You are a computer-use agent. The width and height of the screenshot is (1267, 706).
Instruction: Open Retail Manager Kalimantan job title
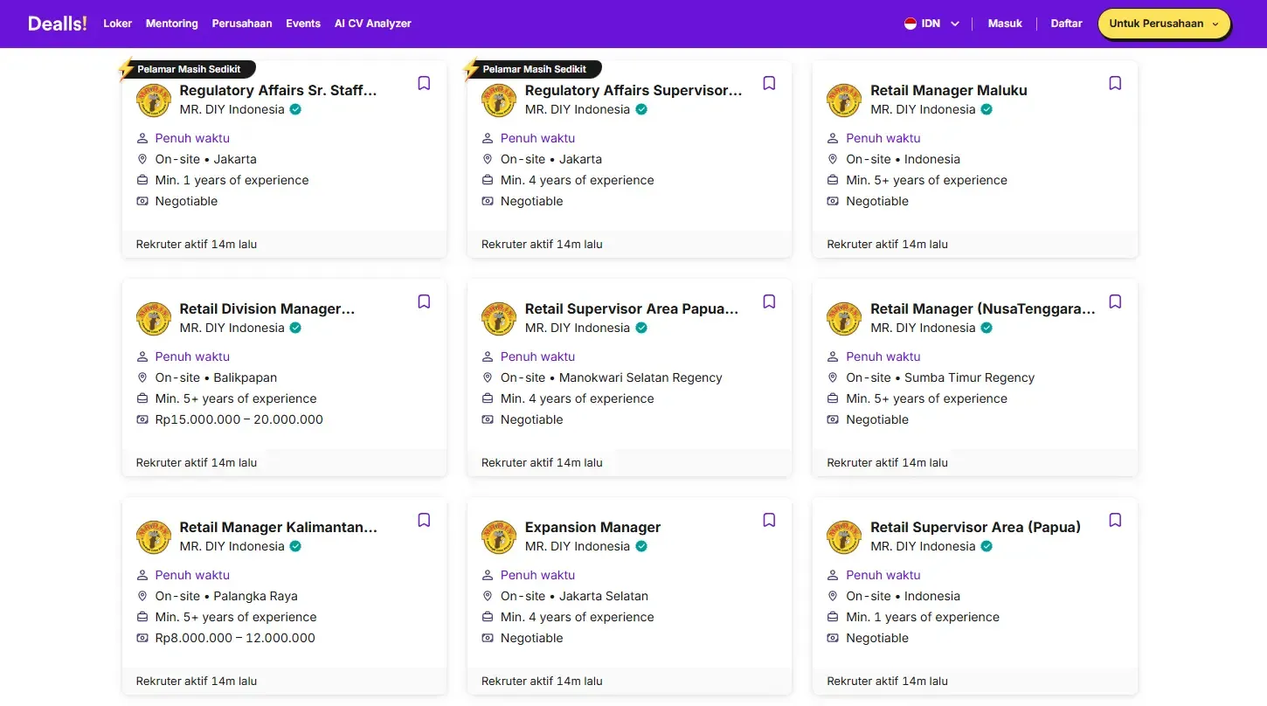point(279,527)
